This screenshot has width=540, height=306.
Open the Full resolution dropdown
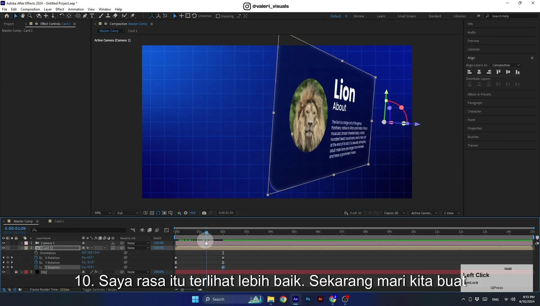pos(128,213)
